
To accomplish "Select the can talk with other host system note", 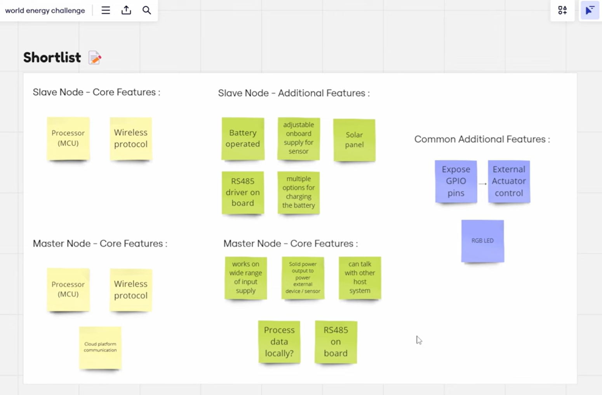I will (x=360, y=277).
